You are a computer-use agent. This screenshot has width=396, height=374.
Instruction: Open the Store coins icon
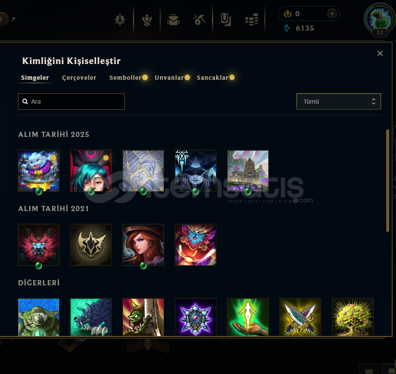252,20
